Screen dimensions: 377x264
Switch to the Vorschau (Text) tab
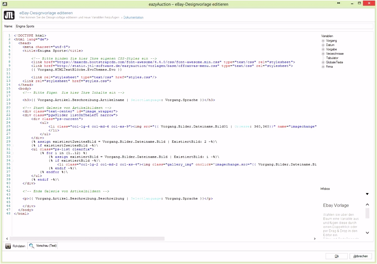43,246
